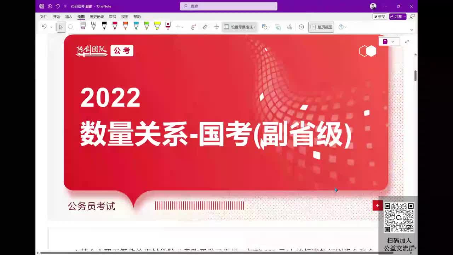Click the add pen plus button
This screenshot has height=255, width=453.
pos(178,27)
